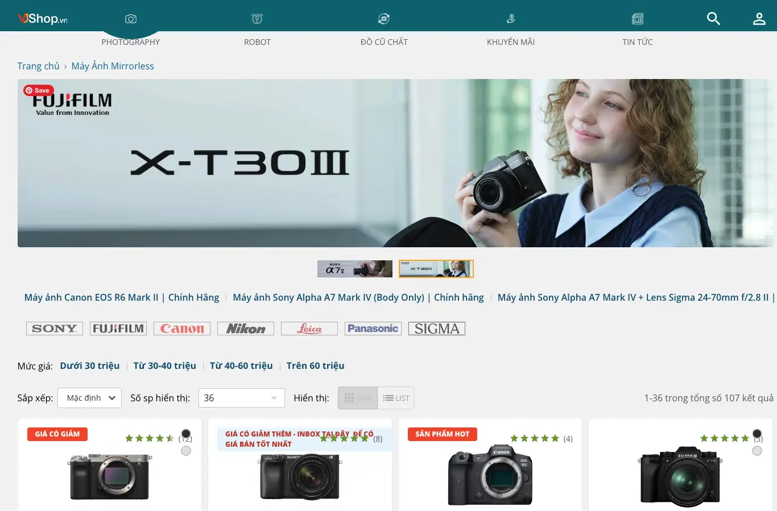Screen dimensions: 777x511
Task: Open the Fujifilm X-T5 product image
Action: click(x=681, y=476)
